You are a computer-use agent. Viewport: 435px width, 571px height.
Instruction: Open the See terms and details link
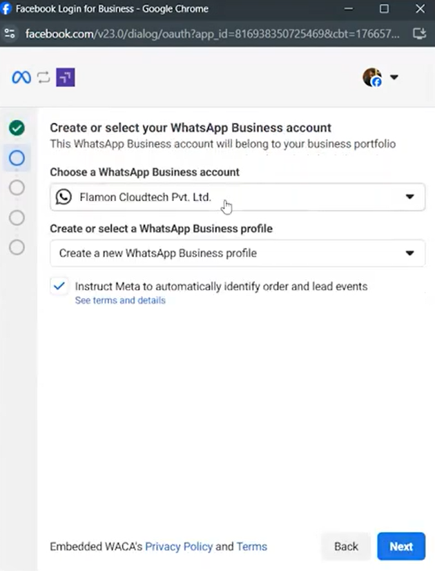(119, 300)
